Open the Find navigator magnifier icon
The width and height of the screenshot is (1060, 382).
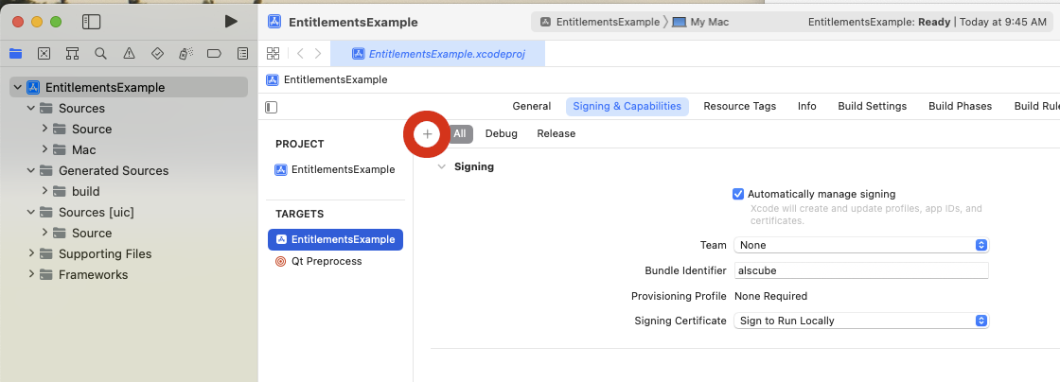(100, 53)
